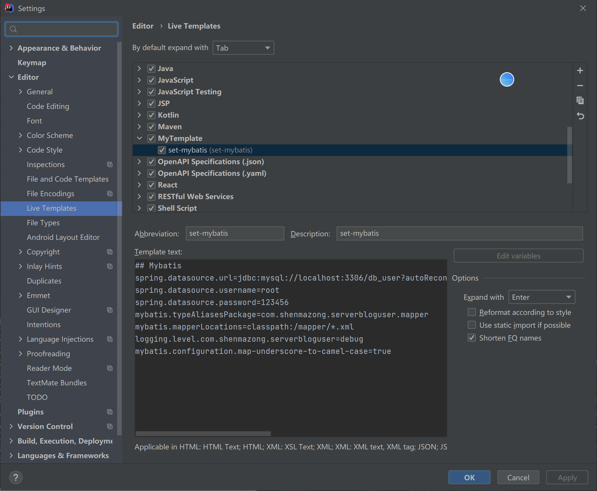Screen dimensions: 597x491
Task: Restore deleted defaults with revert icon
Action: tap(580, 116)
